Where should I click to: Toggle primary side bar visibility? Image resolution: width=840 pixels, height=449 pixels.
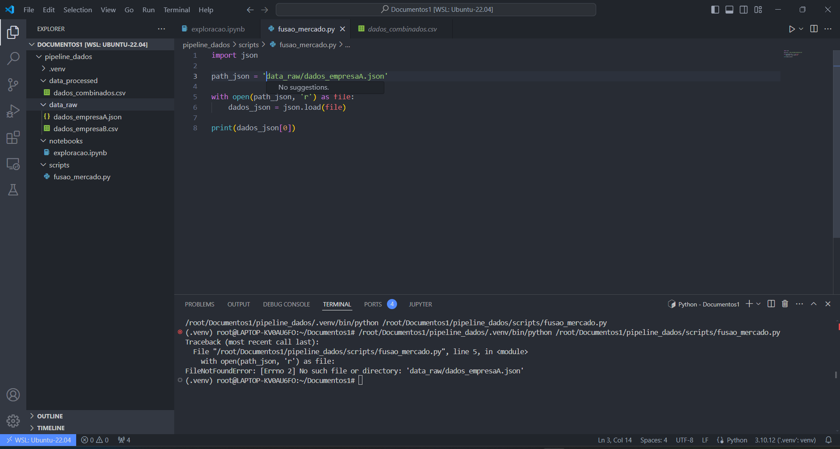point(715,10)
